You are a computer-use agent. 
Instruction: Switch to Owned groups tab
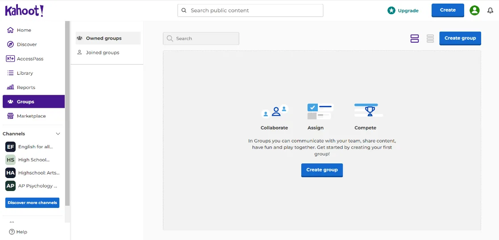point(108,38)
